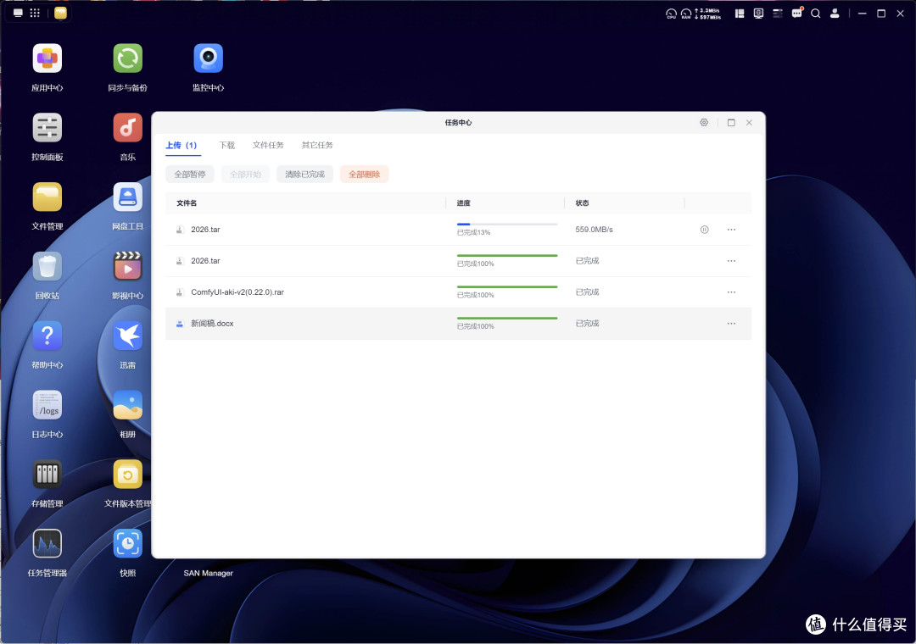This screenshot has width=916, height=644.
Task: Open more options for completed 2026.tar
Action: click(x=731, y=261)
